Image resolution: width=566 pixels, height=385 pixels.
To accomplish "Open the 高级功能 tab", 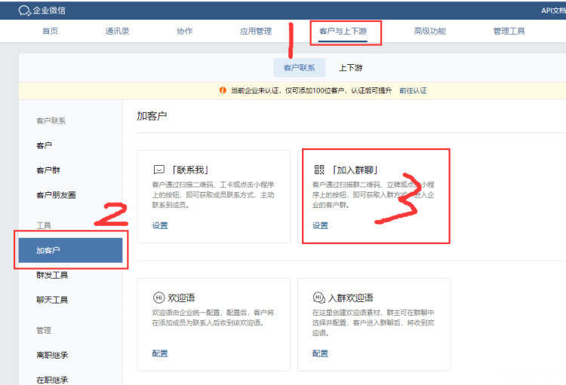I will pos(429,32).
